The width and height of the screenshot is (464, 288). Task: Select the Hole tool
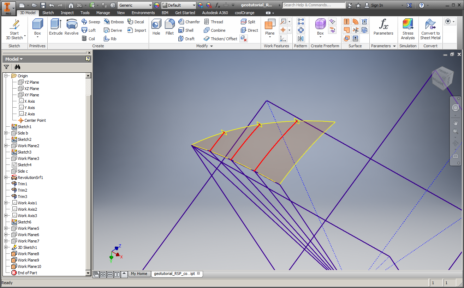pos(156,27)
